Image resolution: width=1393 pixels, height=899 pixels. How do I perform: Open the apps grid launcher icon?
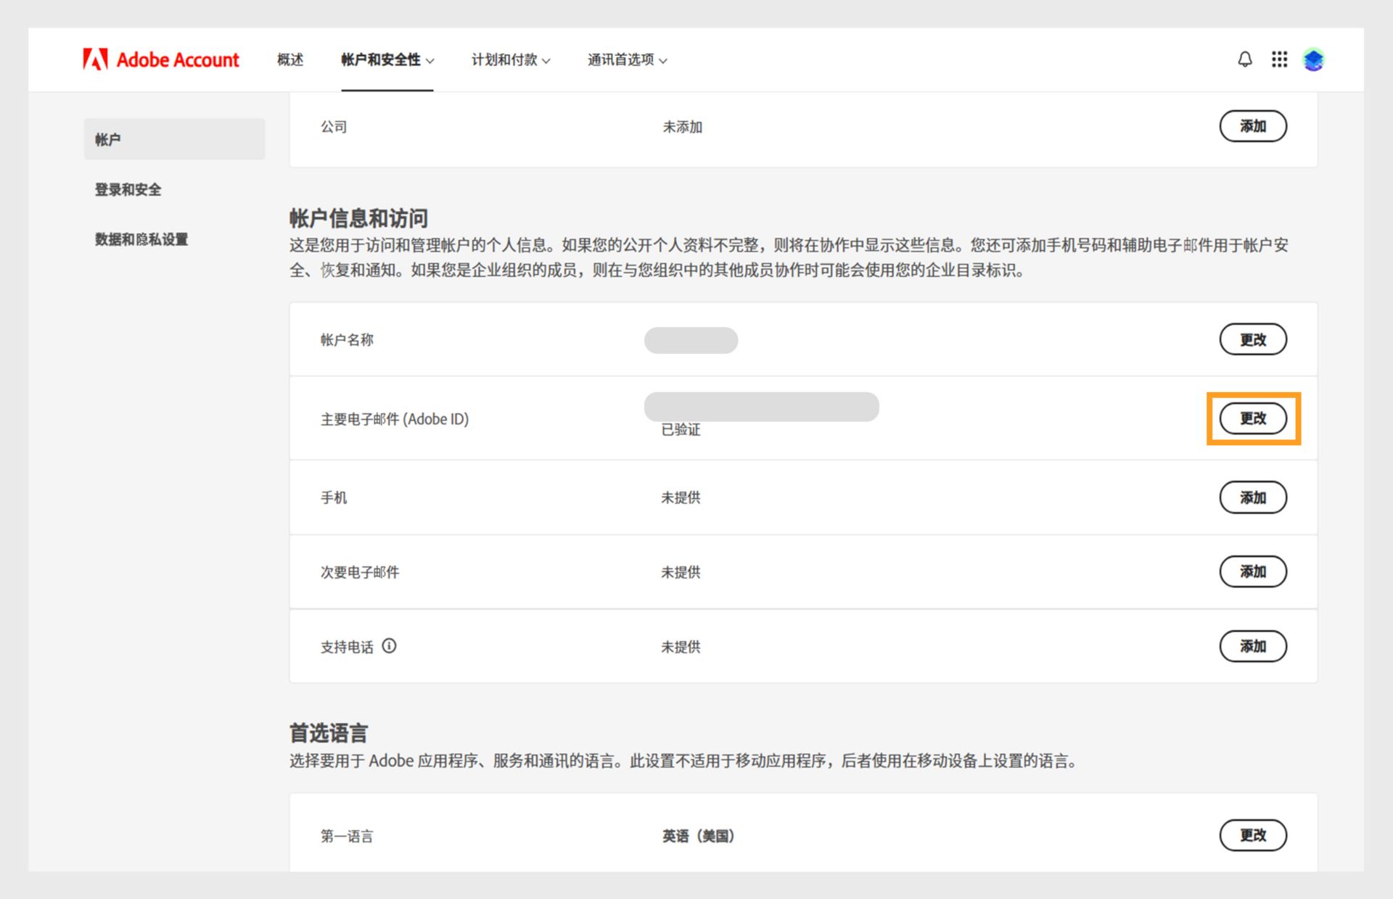[1279, 59]
